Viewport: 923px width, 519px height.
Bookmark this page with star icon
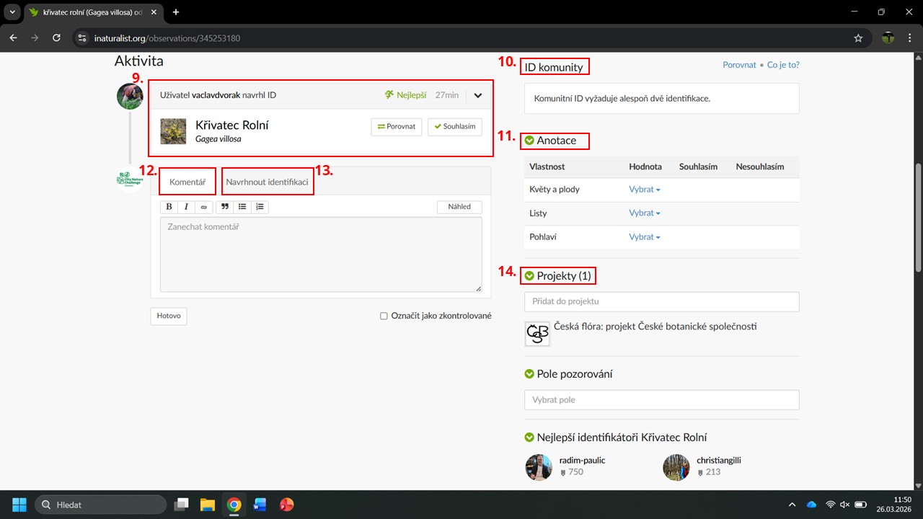(858, 38)
